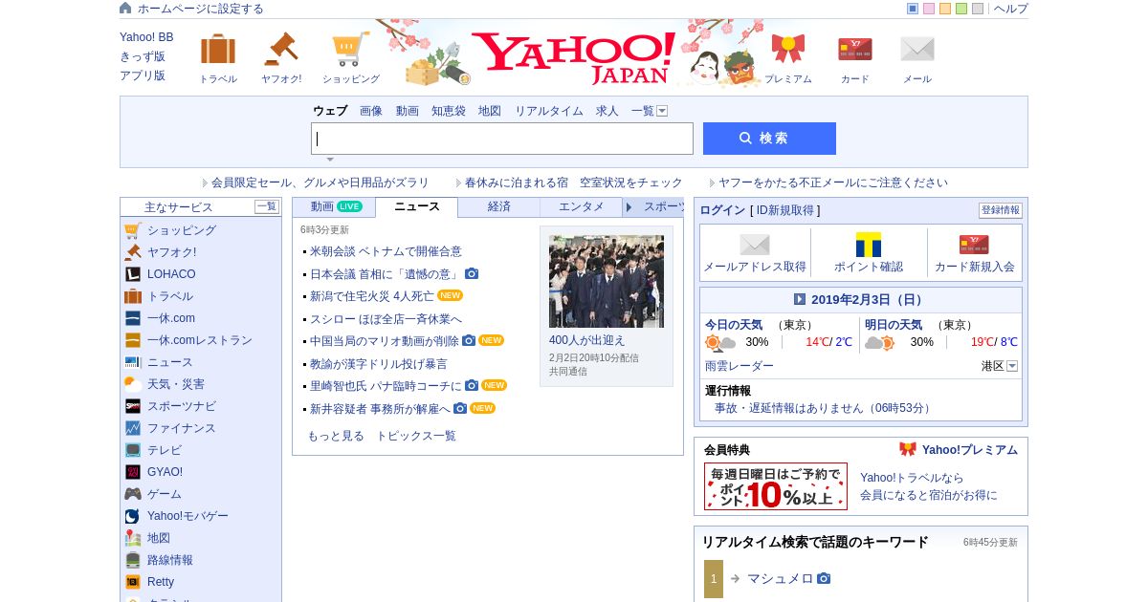Expand the 一覧 search category dropdown

tap(662, 111)
